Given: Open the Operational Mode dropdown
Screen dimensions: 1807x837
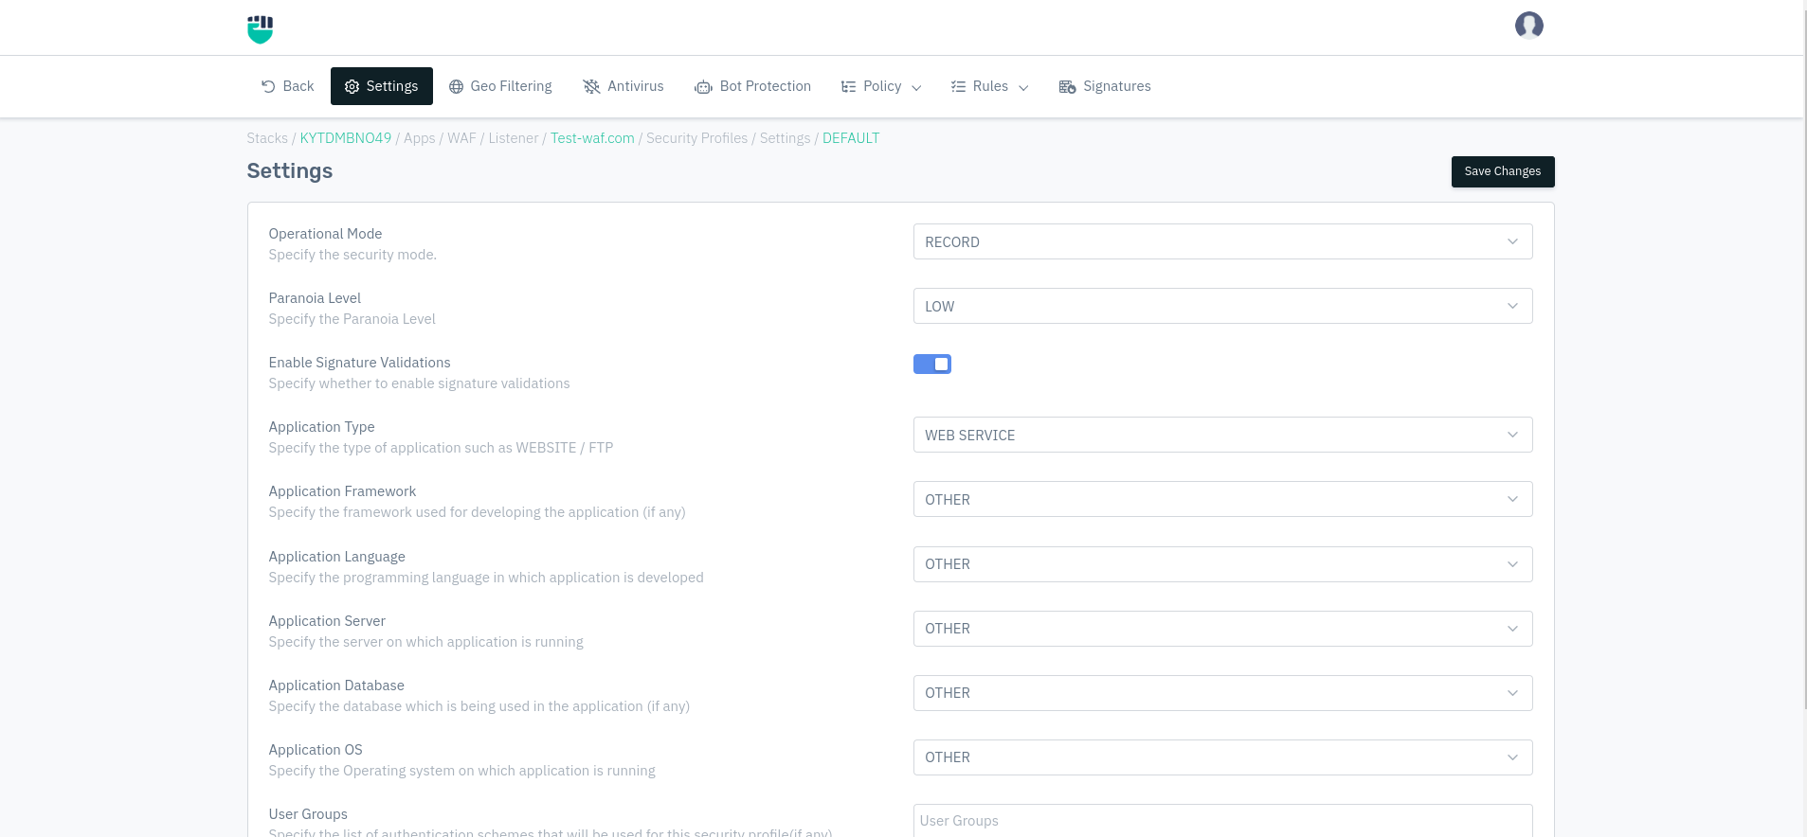Looking at the screenshot, I should pyautogui.click(x=1222, y=241).
